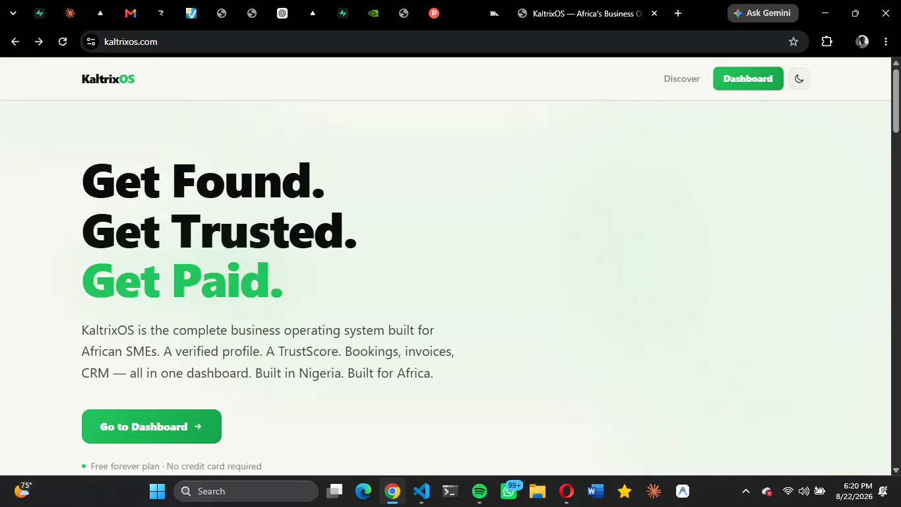Open a new browser tab

click(678, 13)
